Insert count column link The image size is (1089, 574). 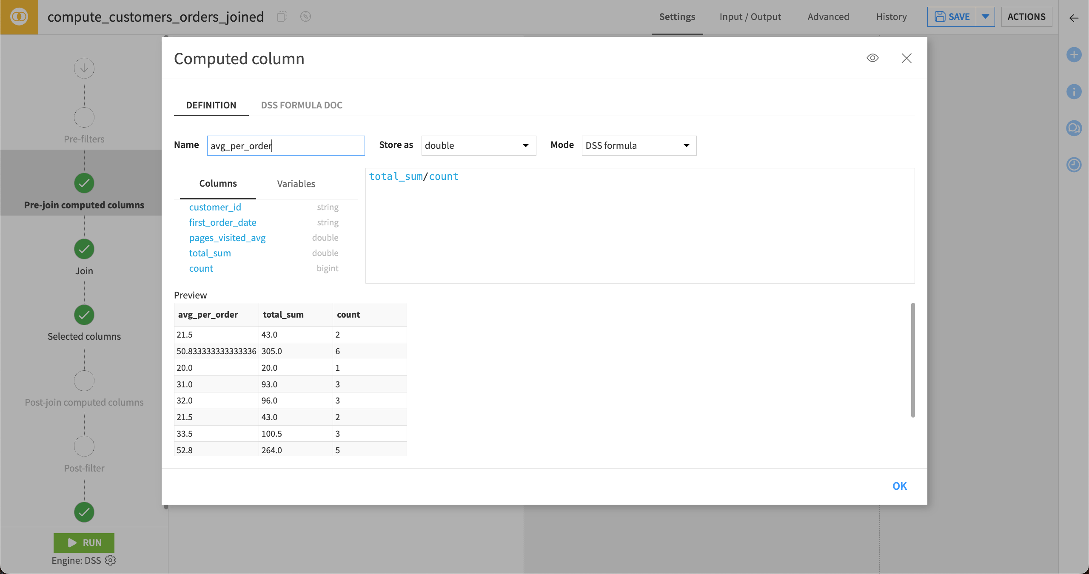[201, 268]
